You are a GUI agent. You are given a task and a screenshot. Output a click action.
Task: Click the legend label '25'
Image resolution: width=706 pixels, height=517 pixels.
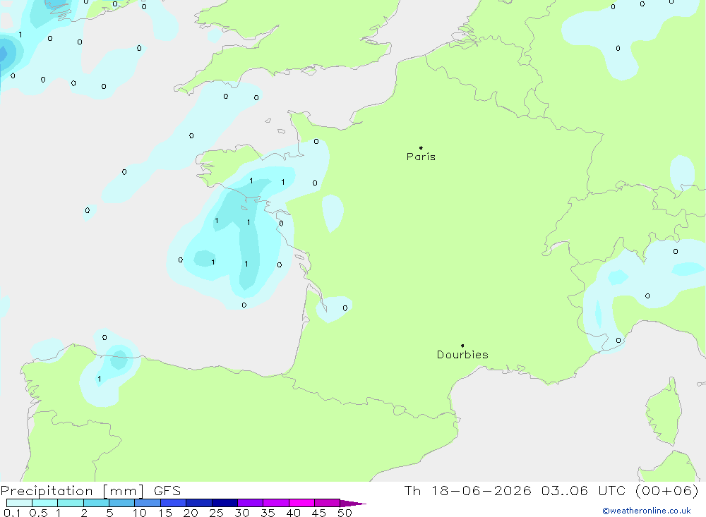[217, 513]
